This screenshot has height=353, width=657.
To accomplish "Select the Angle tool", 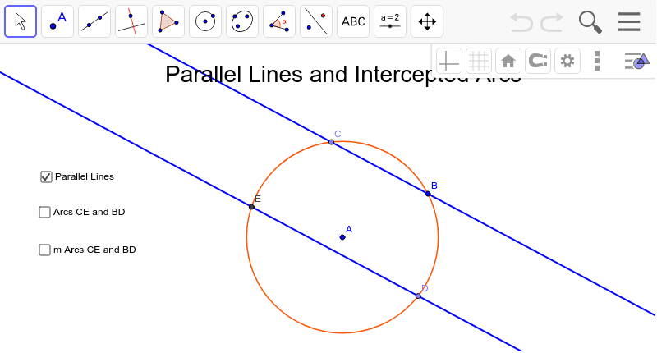I will [279, 21].
